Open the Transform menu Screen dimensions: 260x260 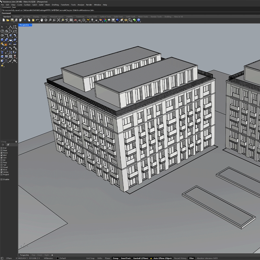point(65,5)
